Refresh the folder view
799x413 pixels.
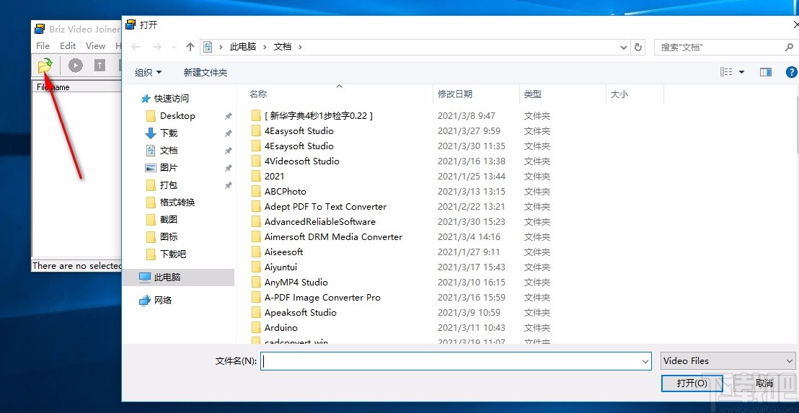(x=638, y=48)
